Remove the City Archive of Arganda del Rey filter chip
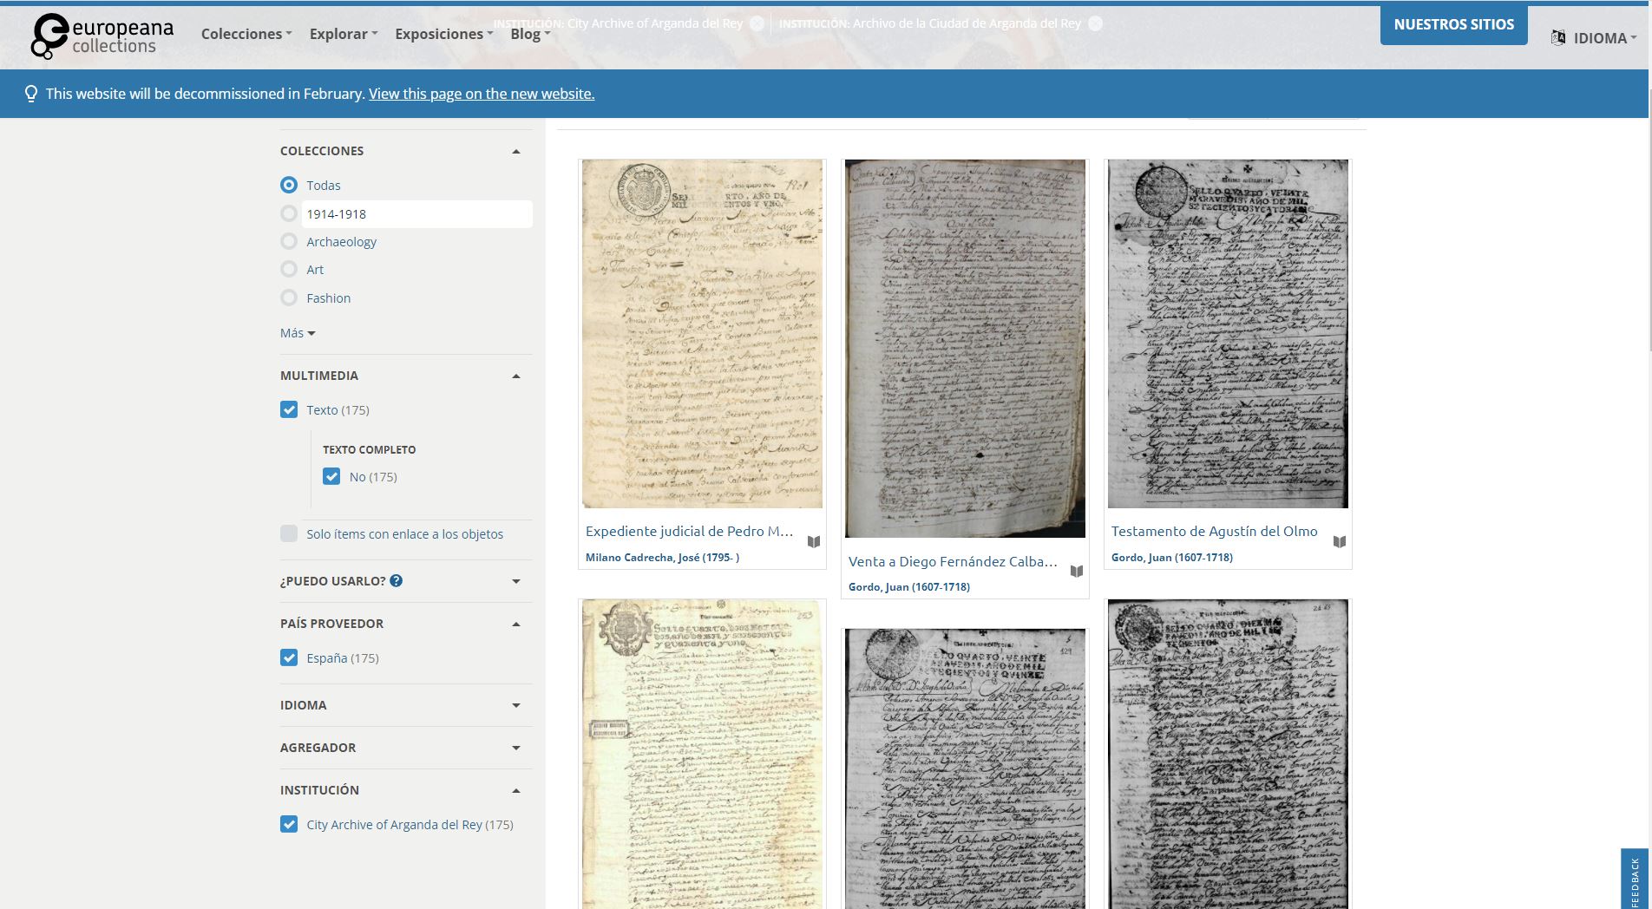Screen dimensions: 1652x909 (x=757, y=23)
